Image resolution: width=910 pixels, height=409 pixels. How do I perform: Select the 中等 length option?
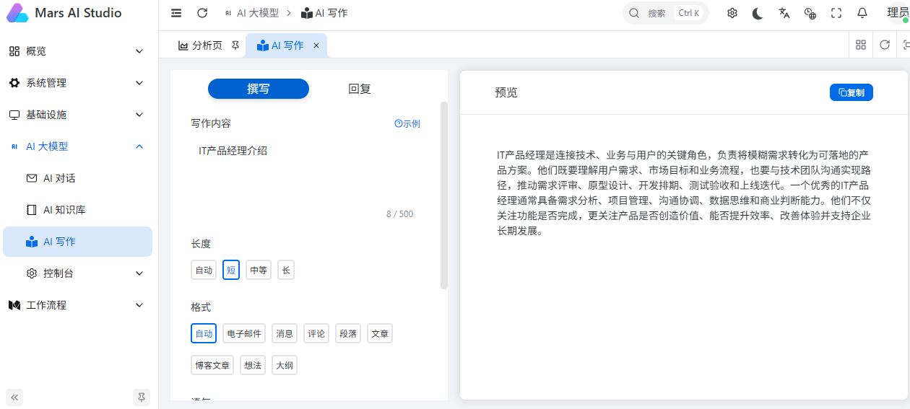(259, 270)
